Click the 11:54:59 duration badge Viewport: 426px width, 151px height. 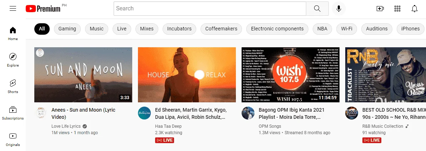(x=328, y=97)
